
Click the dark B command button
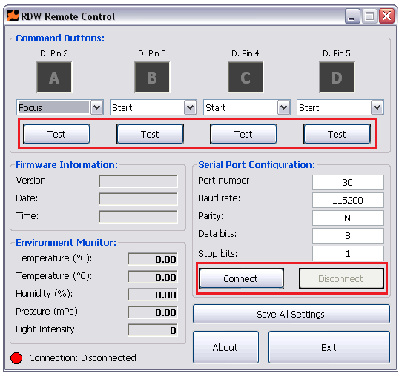click(x=152, y=77)
